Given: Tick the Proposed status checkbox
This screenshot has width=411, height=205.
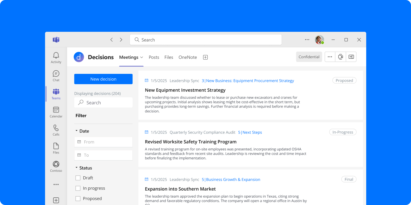Looking at the screenshot, I should tap(78, 198).
